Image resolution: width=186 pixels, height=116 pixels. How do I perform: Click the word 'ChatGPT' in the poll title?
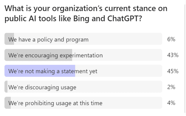125,19
